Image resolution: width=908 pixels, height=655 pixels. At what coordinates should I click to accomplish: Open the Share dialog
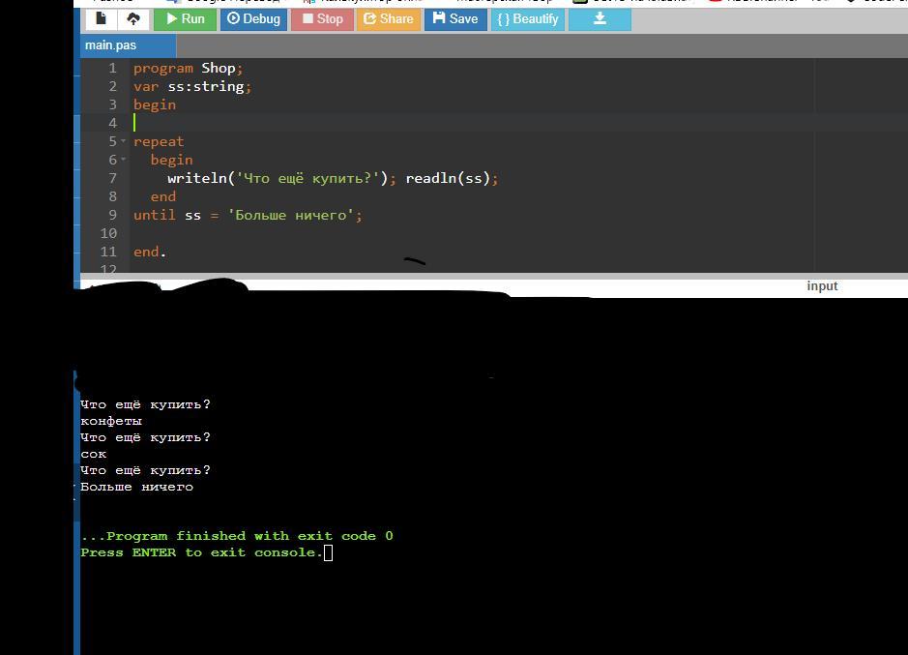click(x=389, y=18)
